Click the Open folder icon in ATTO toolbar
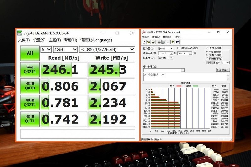This screenshot has height=167, width=251. pyautogui.click(x=148, y=42)
